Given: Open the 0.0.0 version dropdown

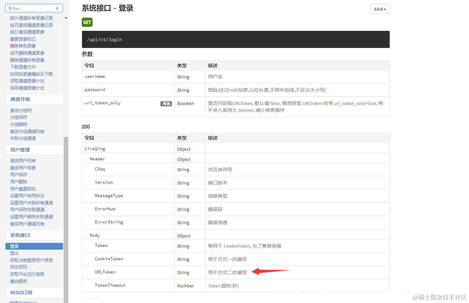Looking at the screenshot, I should click(380, 9).
